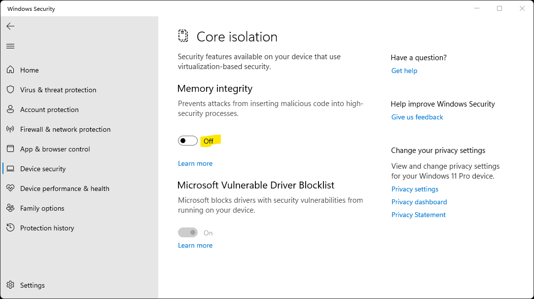This screenshot has height=299, width=534.
Task: Click the Home icon in sidebar
Action: click(10, 70)
